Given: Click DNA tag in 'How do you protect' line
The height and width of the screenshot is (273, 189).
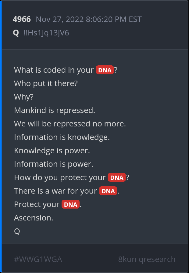Looking at the screenshot, I should (x=117, y=178).
